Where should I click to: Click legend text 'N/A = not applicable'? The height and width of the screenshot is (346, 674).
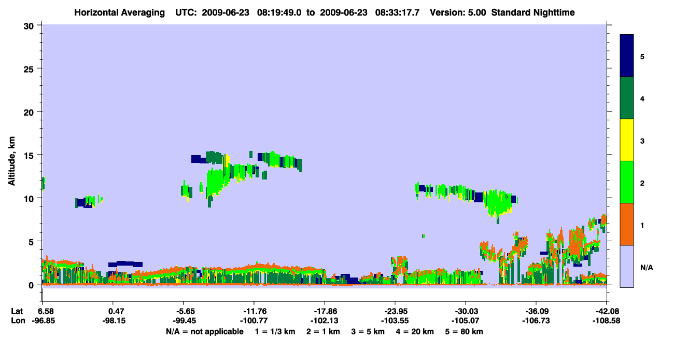[205, 331]
